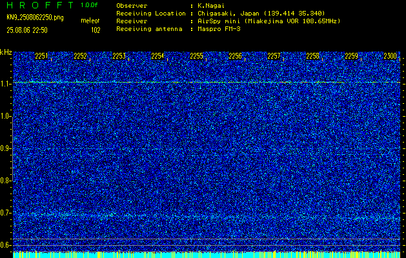
Task: Click the 0.8 frequency axis label
Action: point(5,181)
